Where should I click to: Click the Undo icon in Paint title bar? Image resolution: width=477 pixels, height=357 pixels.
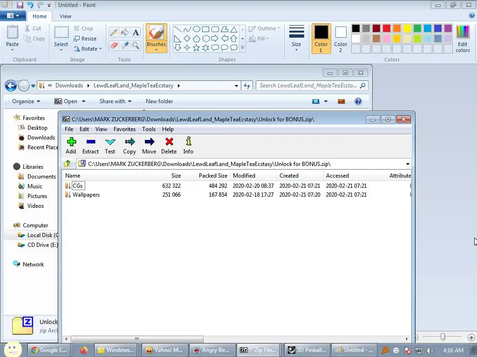(x=30, y=5)
